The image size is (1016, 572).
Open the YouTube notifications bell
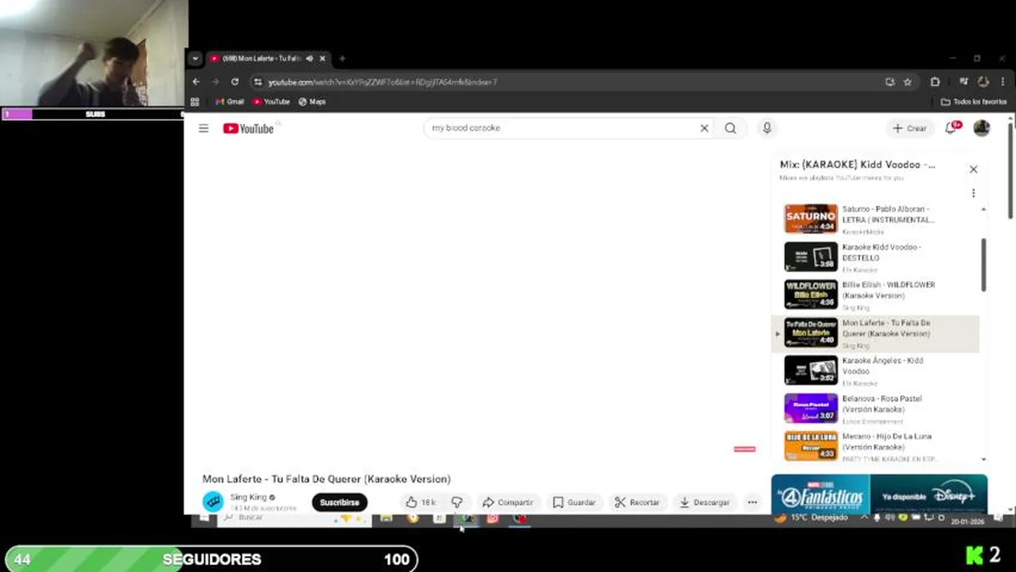pyautogui.click(x=952, y=128)
